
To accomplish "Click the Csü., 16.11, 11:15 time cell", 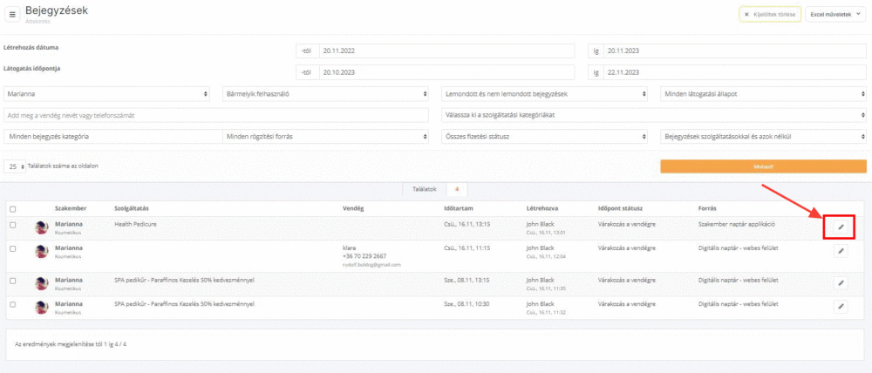I will (x=467, y=248).
